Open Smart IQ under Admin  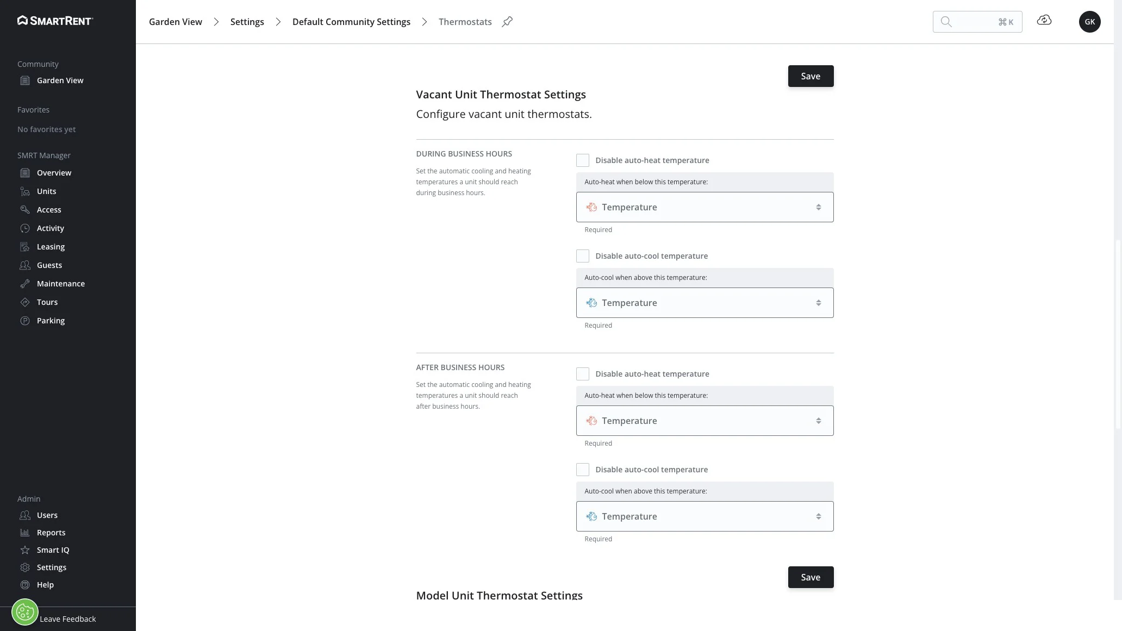pyautogui.click(x=53, y=550)
